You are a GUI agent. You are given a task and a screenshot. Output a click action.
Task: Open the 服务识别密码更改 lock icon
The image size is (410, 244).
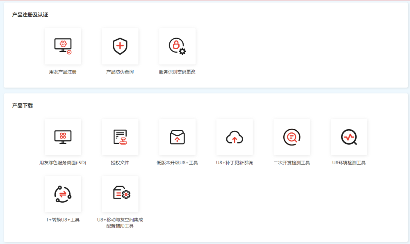[177, 46]
